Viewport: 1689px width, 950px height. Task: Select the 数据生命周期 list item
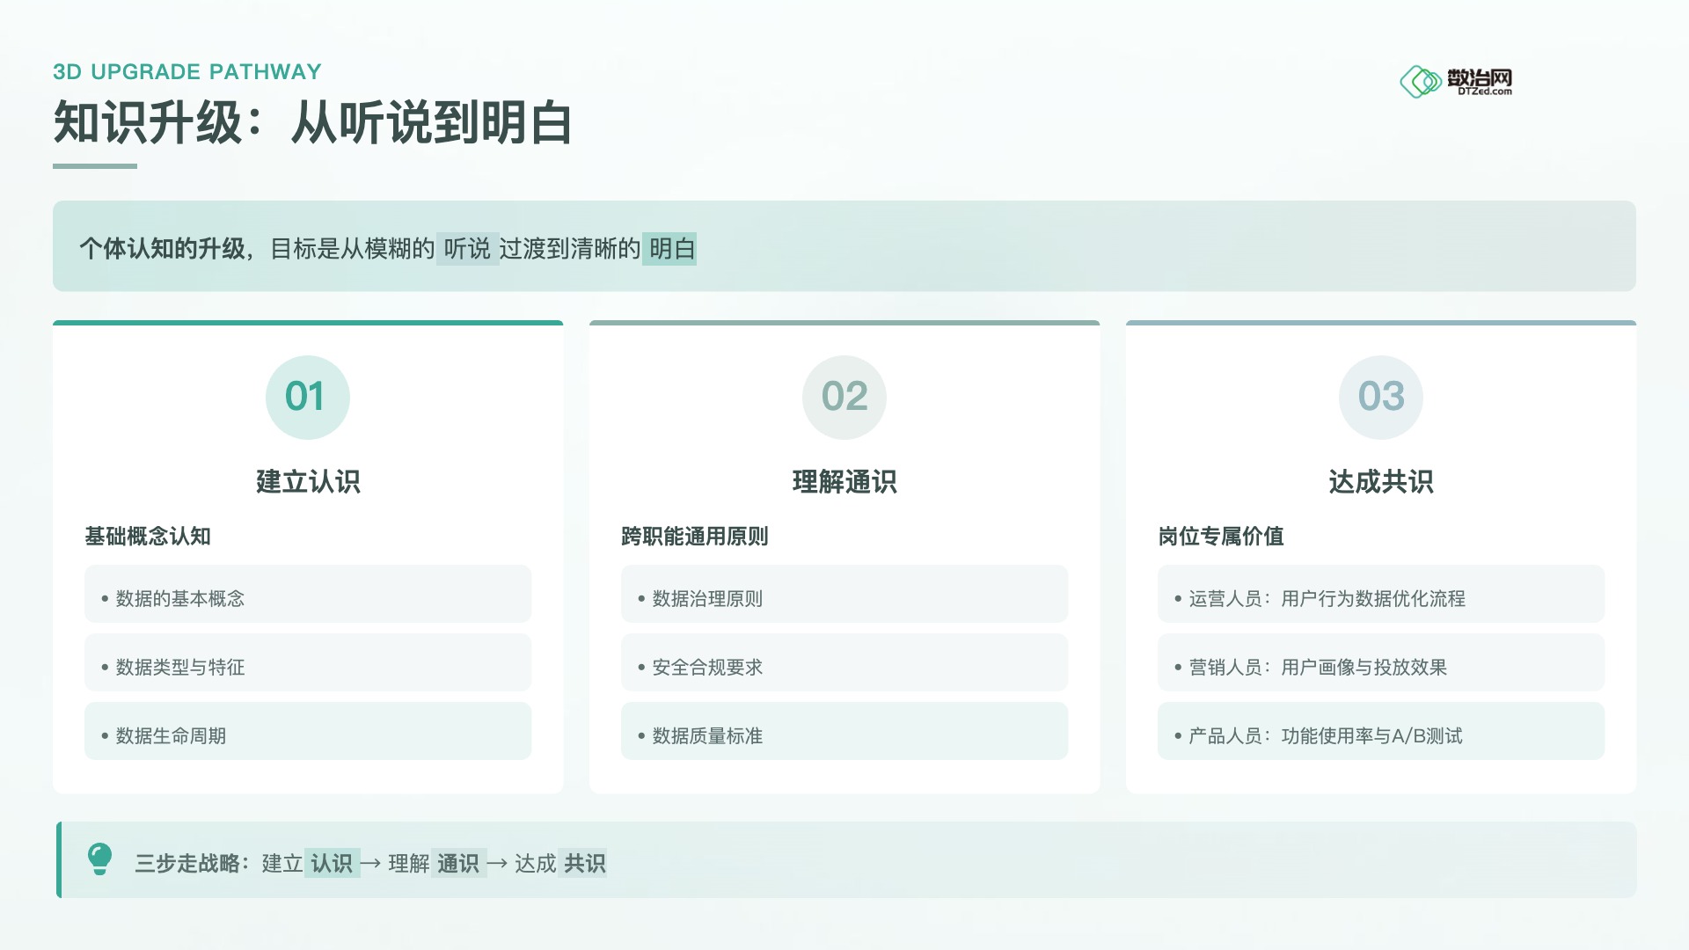tap(307, 735)
